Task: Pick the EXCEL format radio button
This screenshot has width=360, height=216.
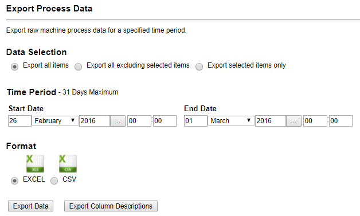Action: (14, 180)
